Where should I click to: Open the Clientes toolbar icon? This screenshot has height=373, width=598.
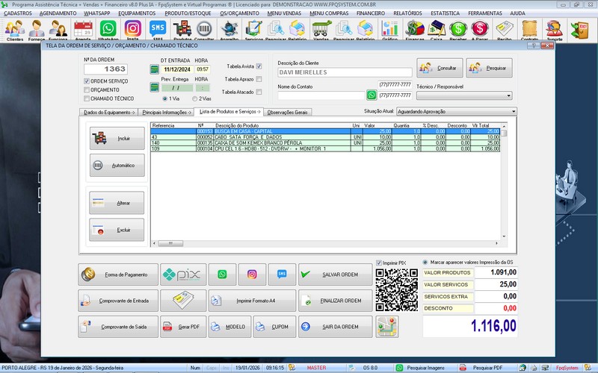click(15, 30)
